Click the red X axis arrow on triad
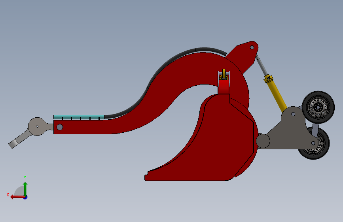The width and height of the screenshot is (343, 222). 17,197
